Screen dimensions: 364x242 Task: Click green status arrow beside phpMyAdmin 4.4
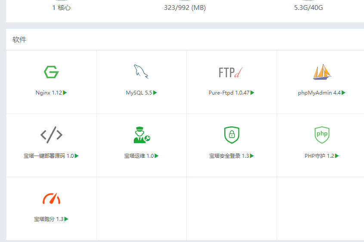tap(344, 93)
